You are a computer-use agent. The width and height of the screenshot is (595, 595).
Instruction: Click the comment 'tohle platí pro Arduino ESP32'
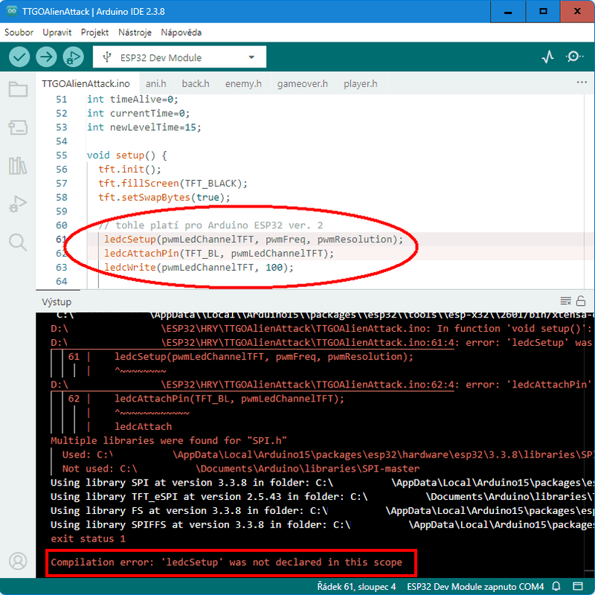click(210, 225)
